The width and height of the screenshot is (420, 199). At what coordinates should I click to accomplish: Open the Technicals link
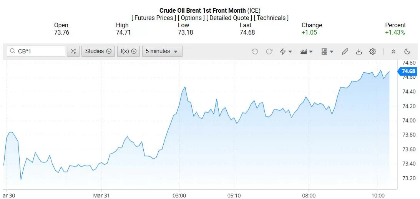(x=271, y=18)
